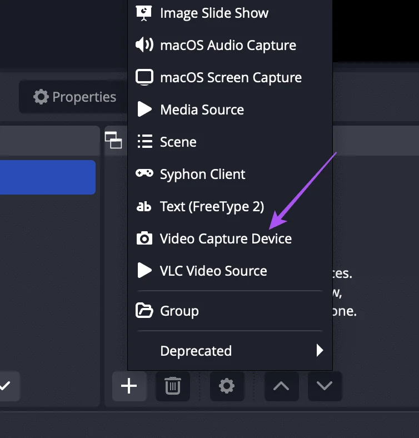
Task: Add a Scene source from the menu
Action: (x=230, y=142)
